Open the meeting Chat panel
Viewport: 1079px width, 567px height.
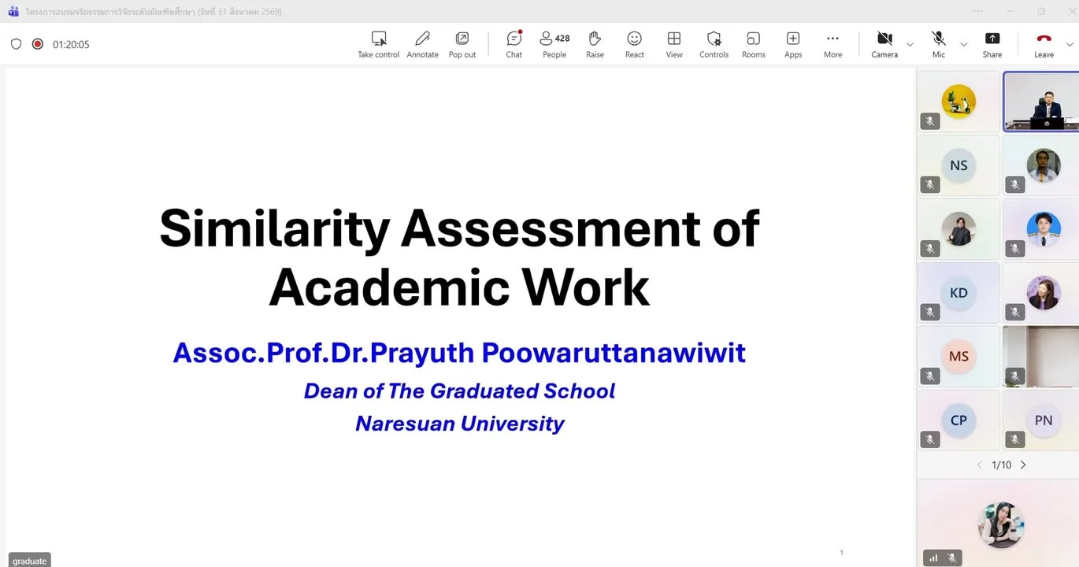tap(514, 44)
